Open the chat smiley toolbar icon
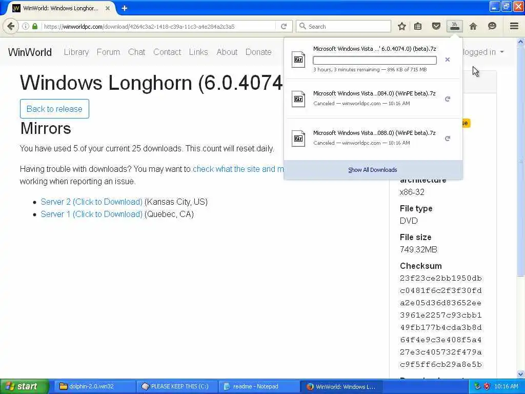Viewport: 525px width, 394px height. 492,26
